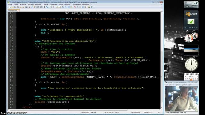The width and height of the screenshot is (205, 115).
Task: Click the scroll up arrow of the editor
Action: (162, 13)
